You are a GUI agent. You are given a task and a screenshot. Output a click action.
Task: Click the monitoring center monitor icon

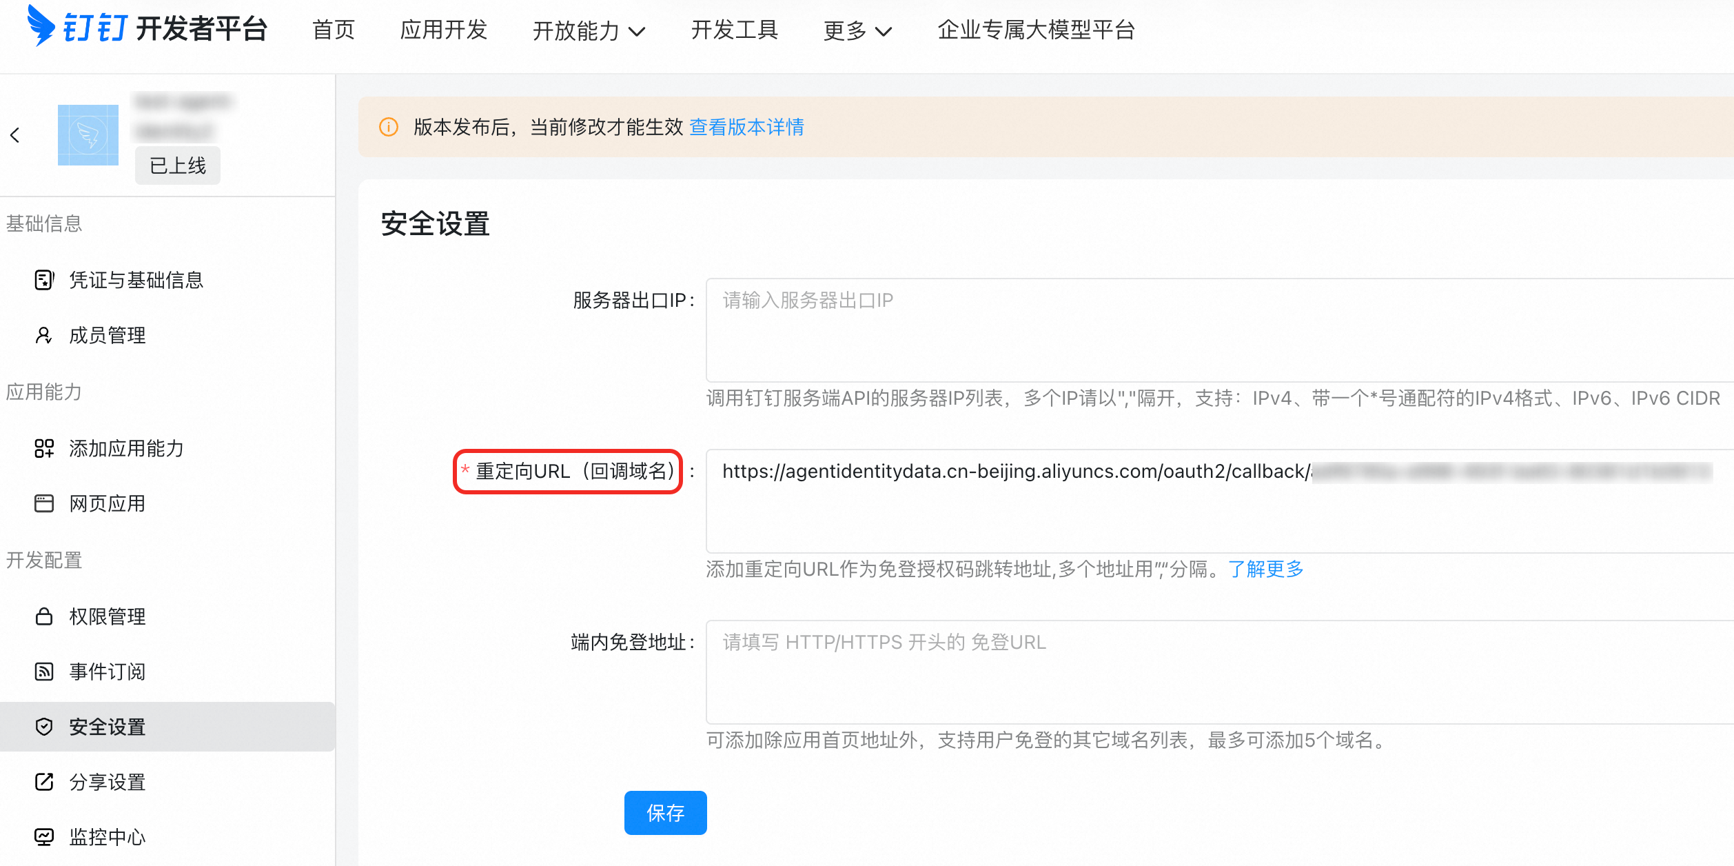tap(44, 837)
